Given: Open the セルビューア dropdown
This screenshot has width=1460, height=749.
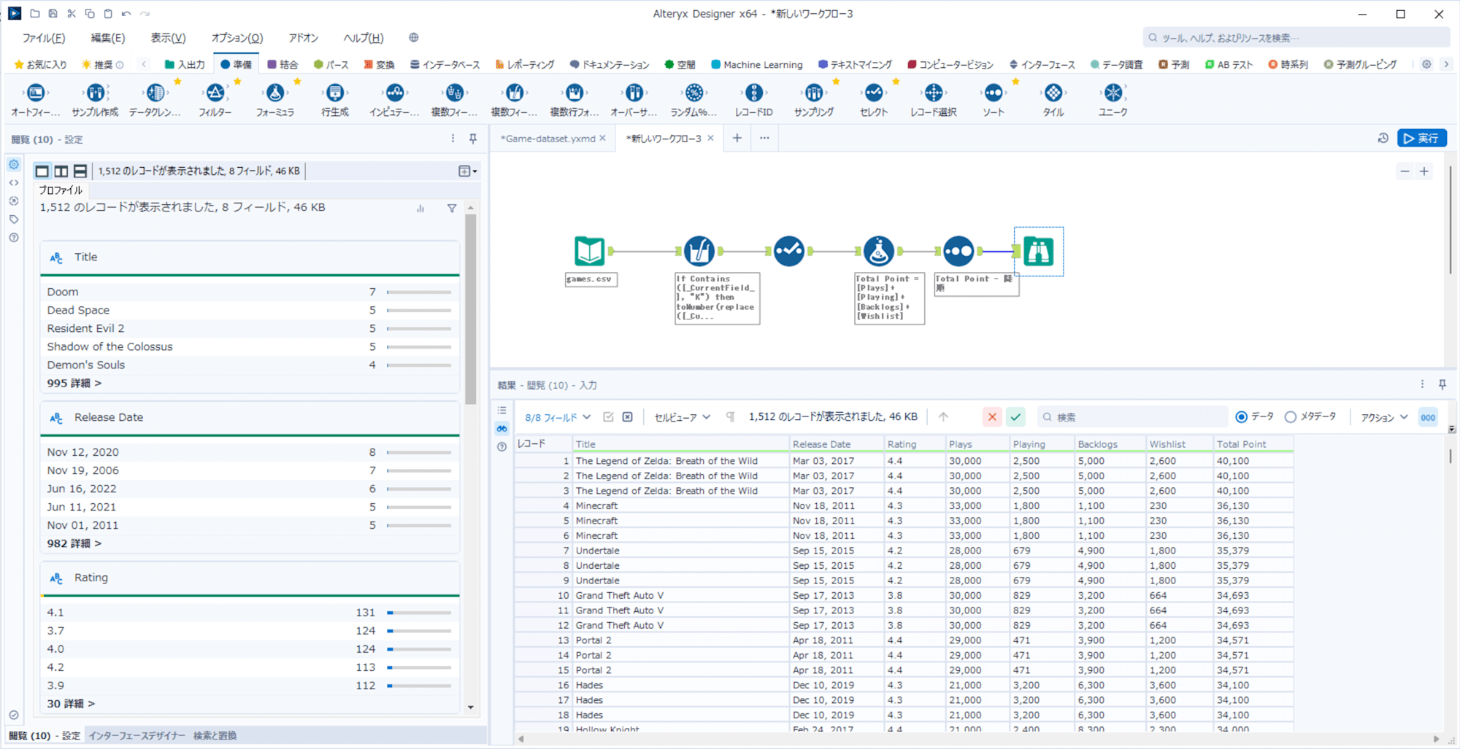Looking at the screenshot, I should pos(682,417).
